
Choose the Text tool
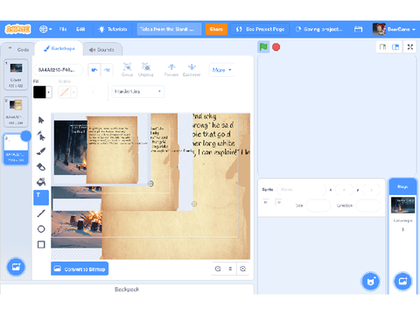[41, 198]
